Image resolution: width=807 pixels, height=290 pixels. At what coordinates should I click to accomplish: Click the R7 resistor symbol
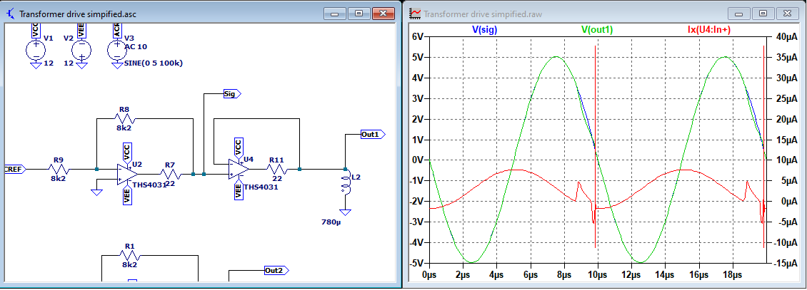169,172
